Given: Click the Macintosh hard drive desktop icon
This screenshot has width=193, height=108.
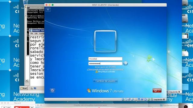Looking at the screenshot, I should coord(185,3).
